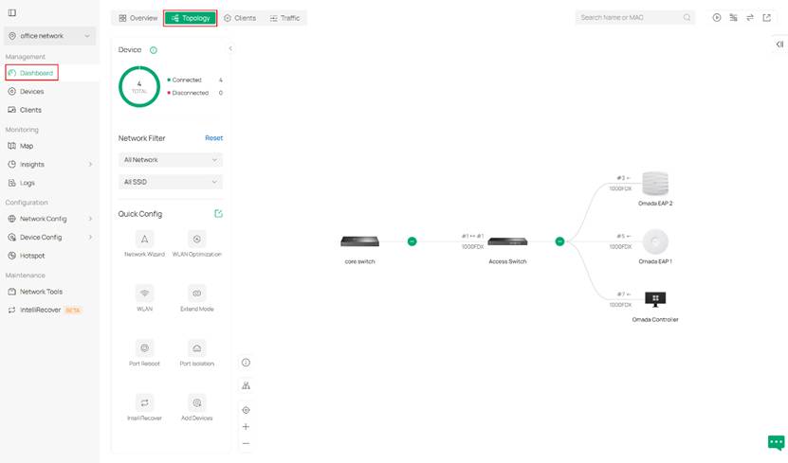Viewport: 788px width, 463px height.
Task: Select the Omada Controller node
Action: (654, 300)
